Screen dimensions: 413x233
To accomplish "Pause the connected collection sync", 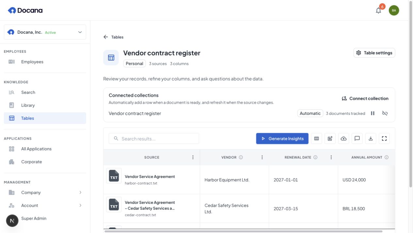I will click(x=373, y=113).
